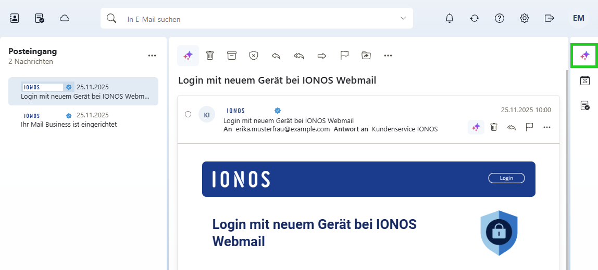Flag the mail using toolbar flag

click(344, 56)
